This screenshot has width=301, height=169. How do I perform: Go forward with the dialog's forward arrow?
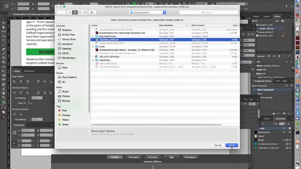(x=64, y=13)
